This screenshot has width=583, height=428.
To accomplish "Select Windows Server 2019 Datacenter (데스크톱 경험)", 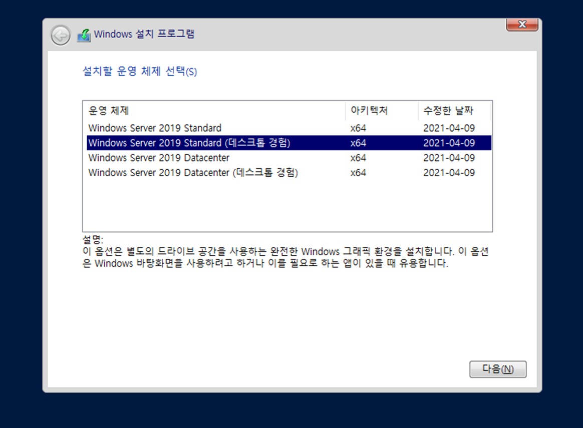I will click(x=289, y=173).
